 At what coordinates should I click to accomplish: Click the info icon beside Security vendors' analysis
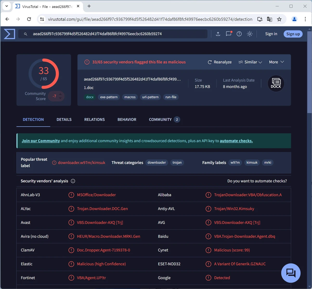[73, 181]
